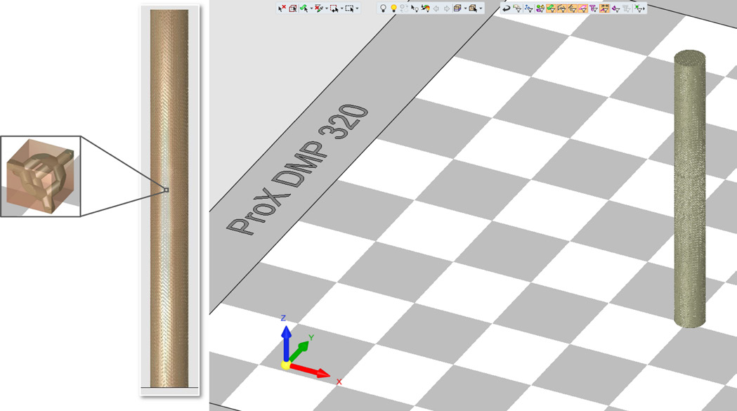Click the grayed swap circles icon

(x=404, y=8)
